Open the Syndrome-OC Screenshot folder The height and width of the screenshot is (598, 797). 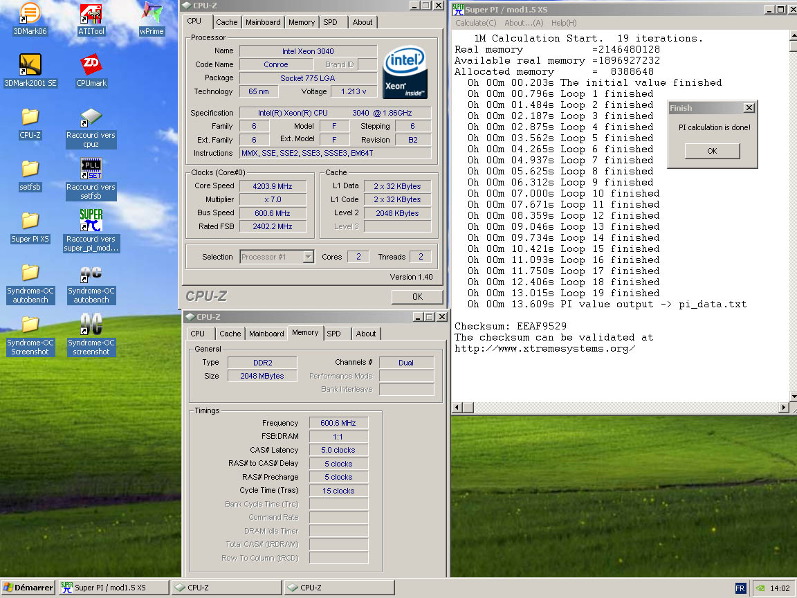coord(30,335)
